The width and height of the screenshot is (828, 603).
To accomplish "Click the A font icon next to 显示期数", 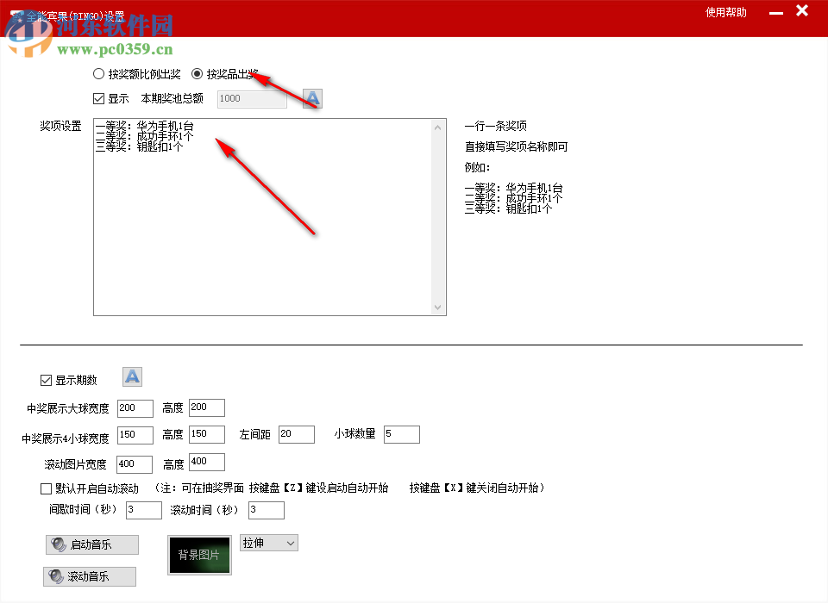I will click(x=132, y=376).
